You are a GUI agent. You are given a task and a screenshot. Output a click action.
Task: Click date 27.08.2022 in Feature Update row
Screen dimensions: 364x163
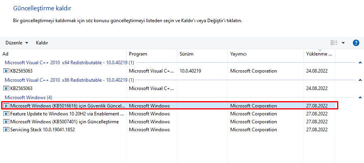[x=317, y=114]
